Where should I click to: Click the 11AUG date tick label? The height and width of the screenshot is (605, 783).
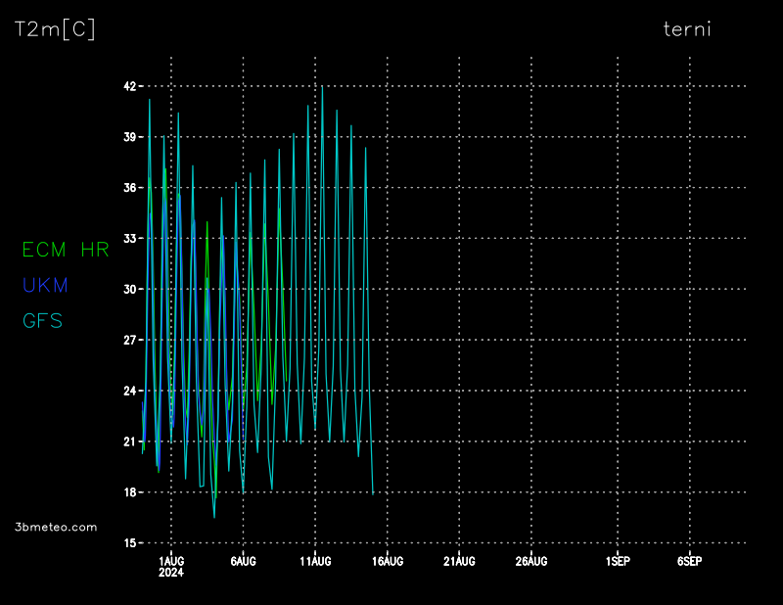pyautogui.click(x=315, y=561)
